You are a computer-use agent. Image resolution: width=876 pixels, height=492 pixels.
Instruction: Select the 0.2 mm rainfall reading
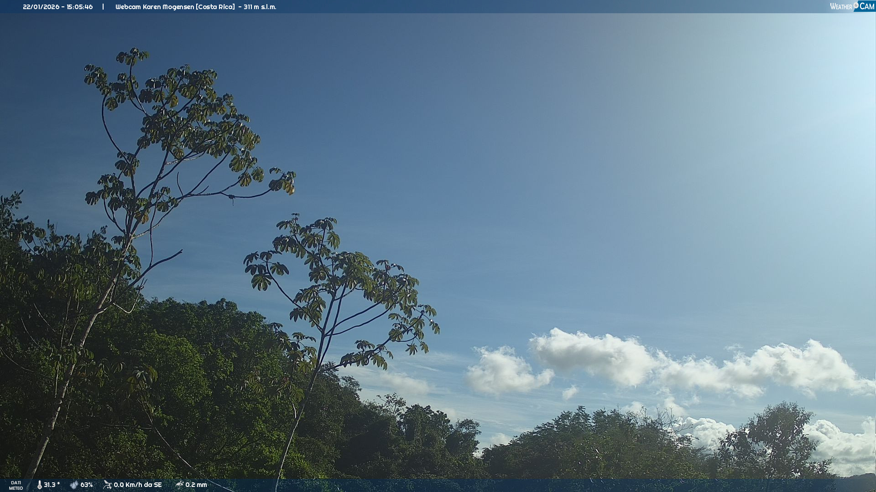click(196, 485)
